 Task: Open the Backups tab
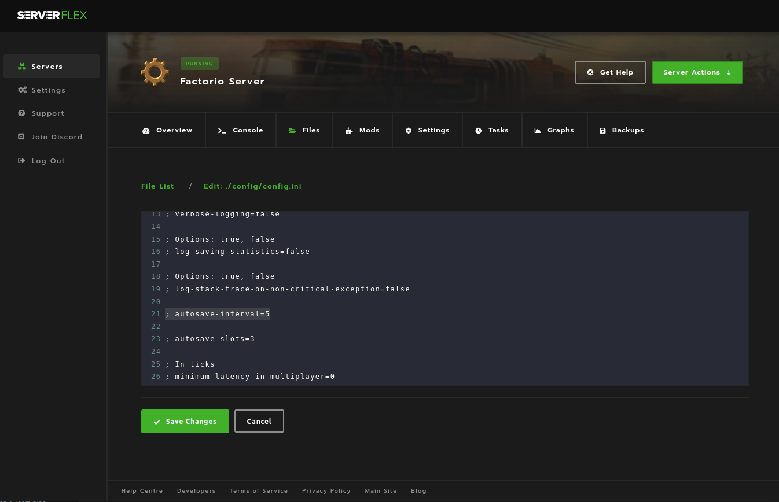pyautogui.click(x=622, y=130)
